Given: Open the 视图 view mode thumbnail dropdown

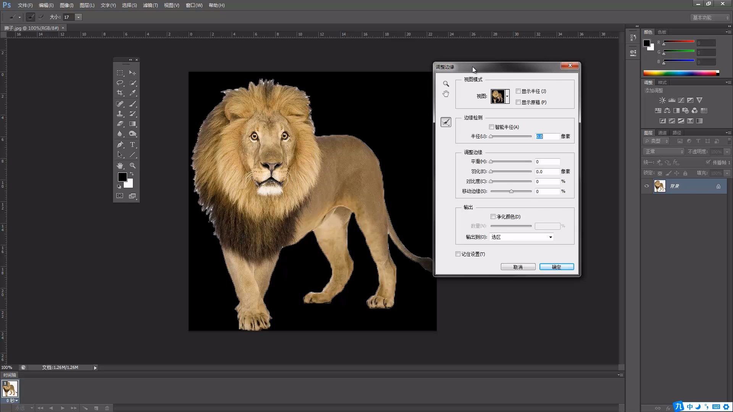Looking at the screenshot, I should (507, 97).
